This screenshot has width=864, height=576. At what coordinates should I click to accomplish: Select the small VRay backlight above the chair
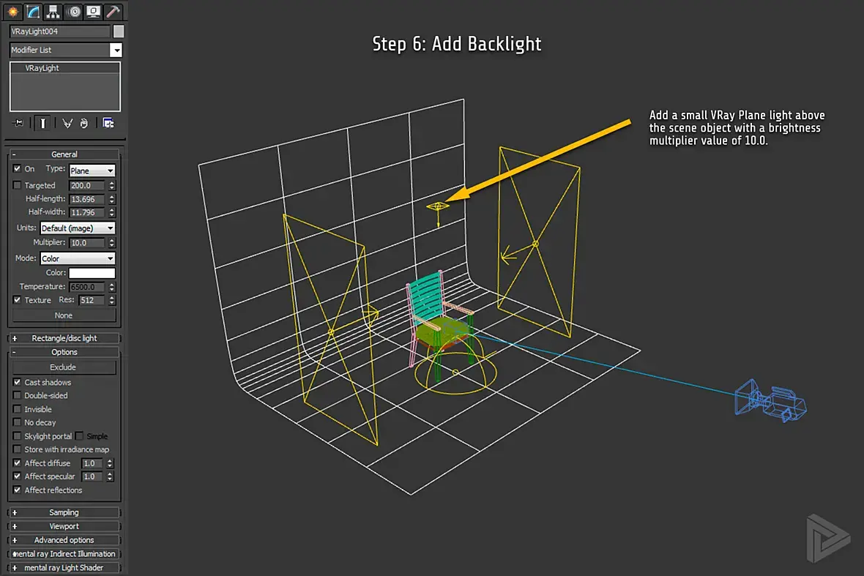pyautogui.click(x=438, y=207)
